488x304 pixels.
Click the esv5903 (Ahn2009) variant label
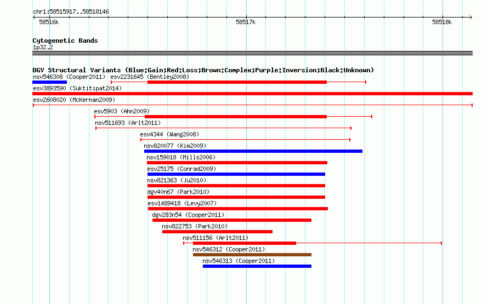[122, 111]
